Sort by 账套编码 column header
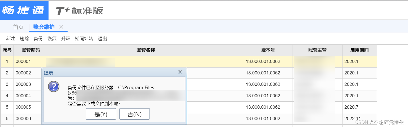Viewport: 408px width, 127px height. (31, 50)
